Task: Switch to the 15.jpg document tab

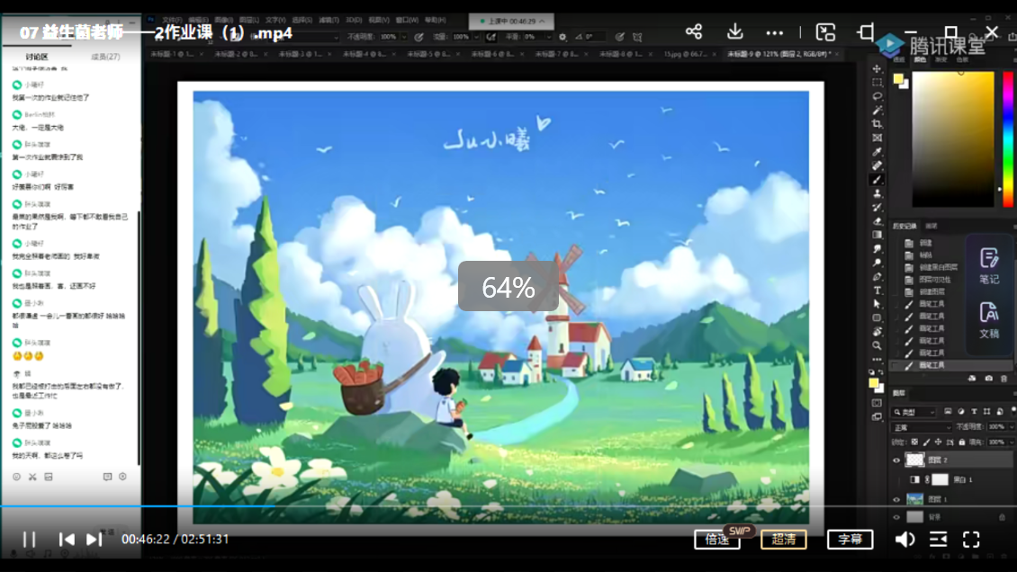Action: [684, 55]
